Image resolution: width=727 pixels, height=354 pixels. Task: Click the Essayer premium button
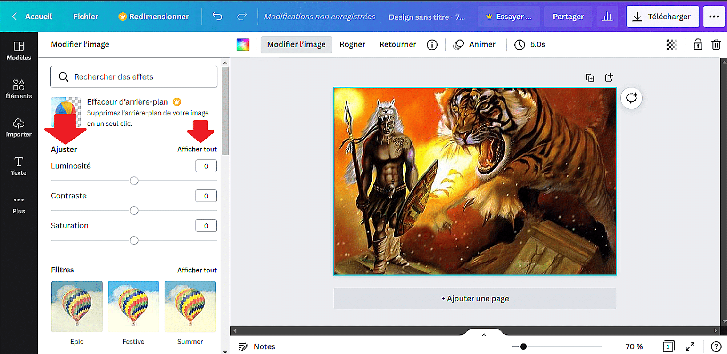point(509,17)
